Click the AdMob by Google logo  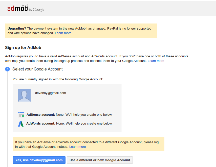tap(26, 8)
